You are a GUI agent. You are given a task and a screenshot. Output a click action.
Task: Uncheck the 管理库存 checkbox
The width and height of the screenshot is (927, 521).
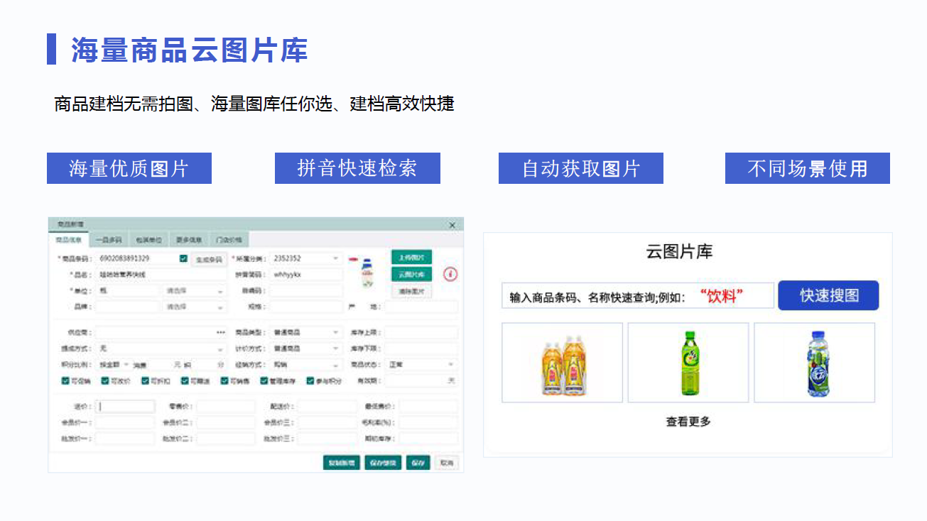264,381
